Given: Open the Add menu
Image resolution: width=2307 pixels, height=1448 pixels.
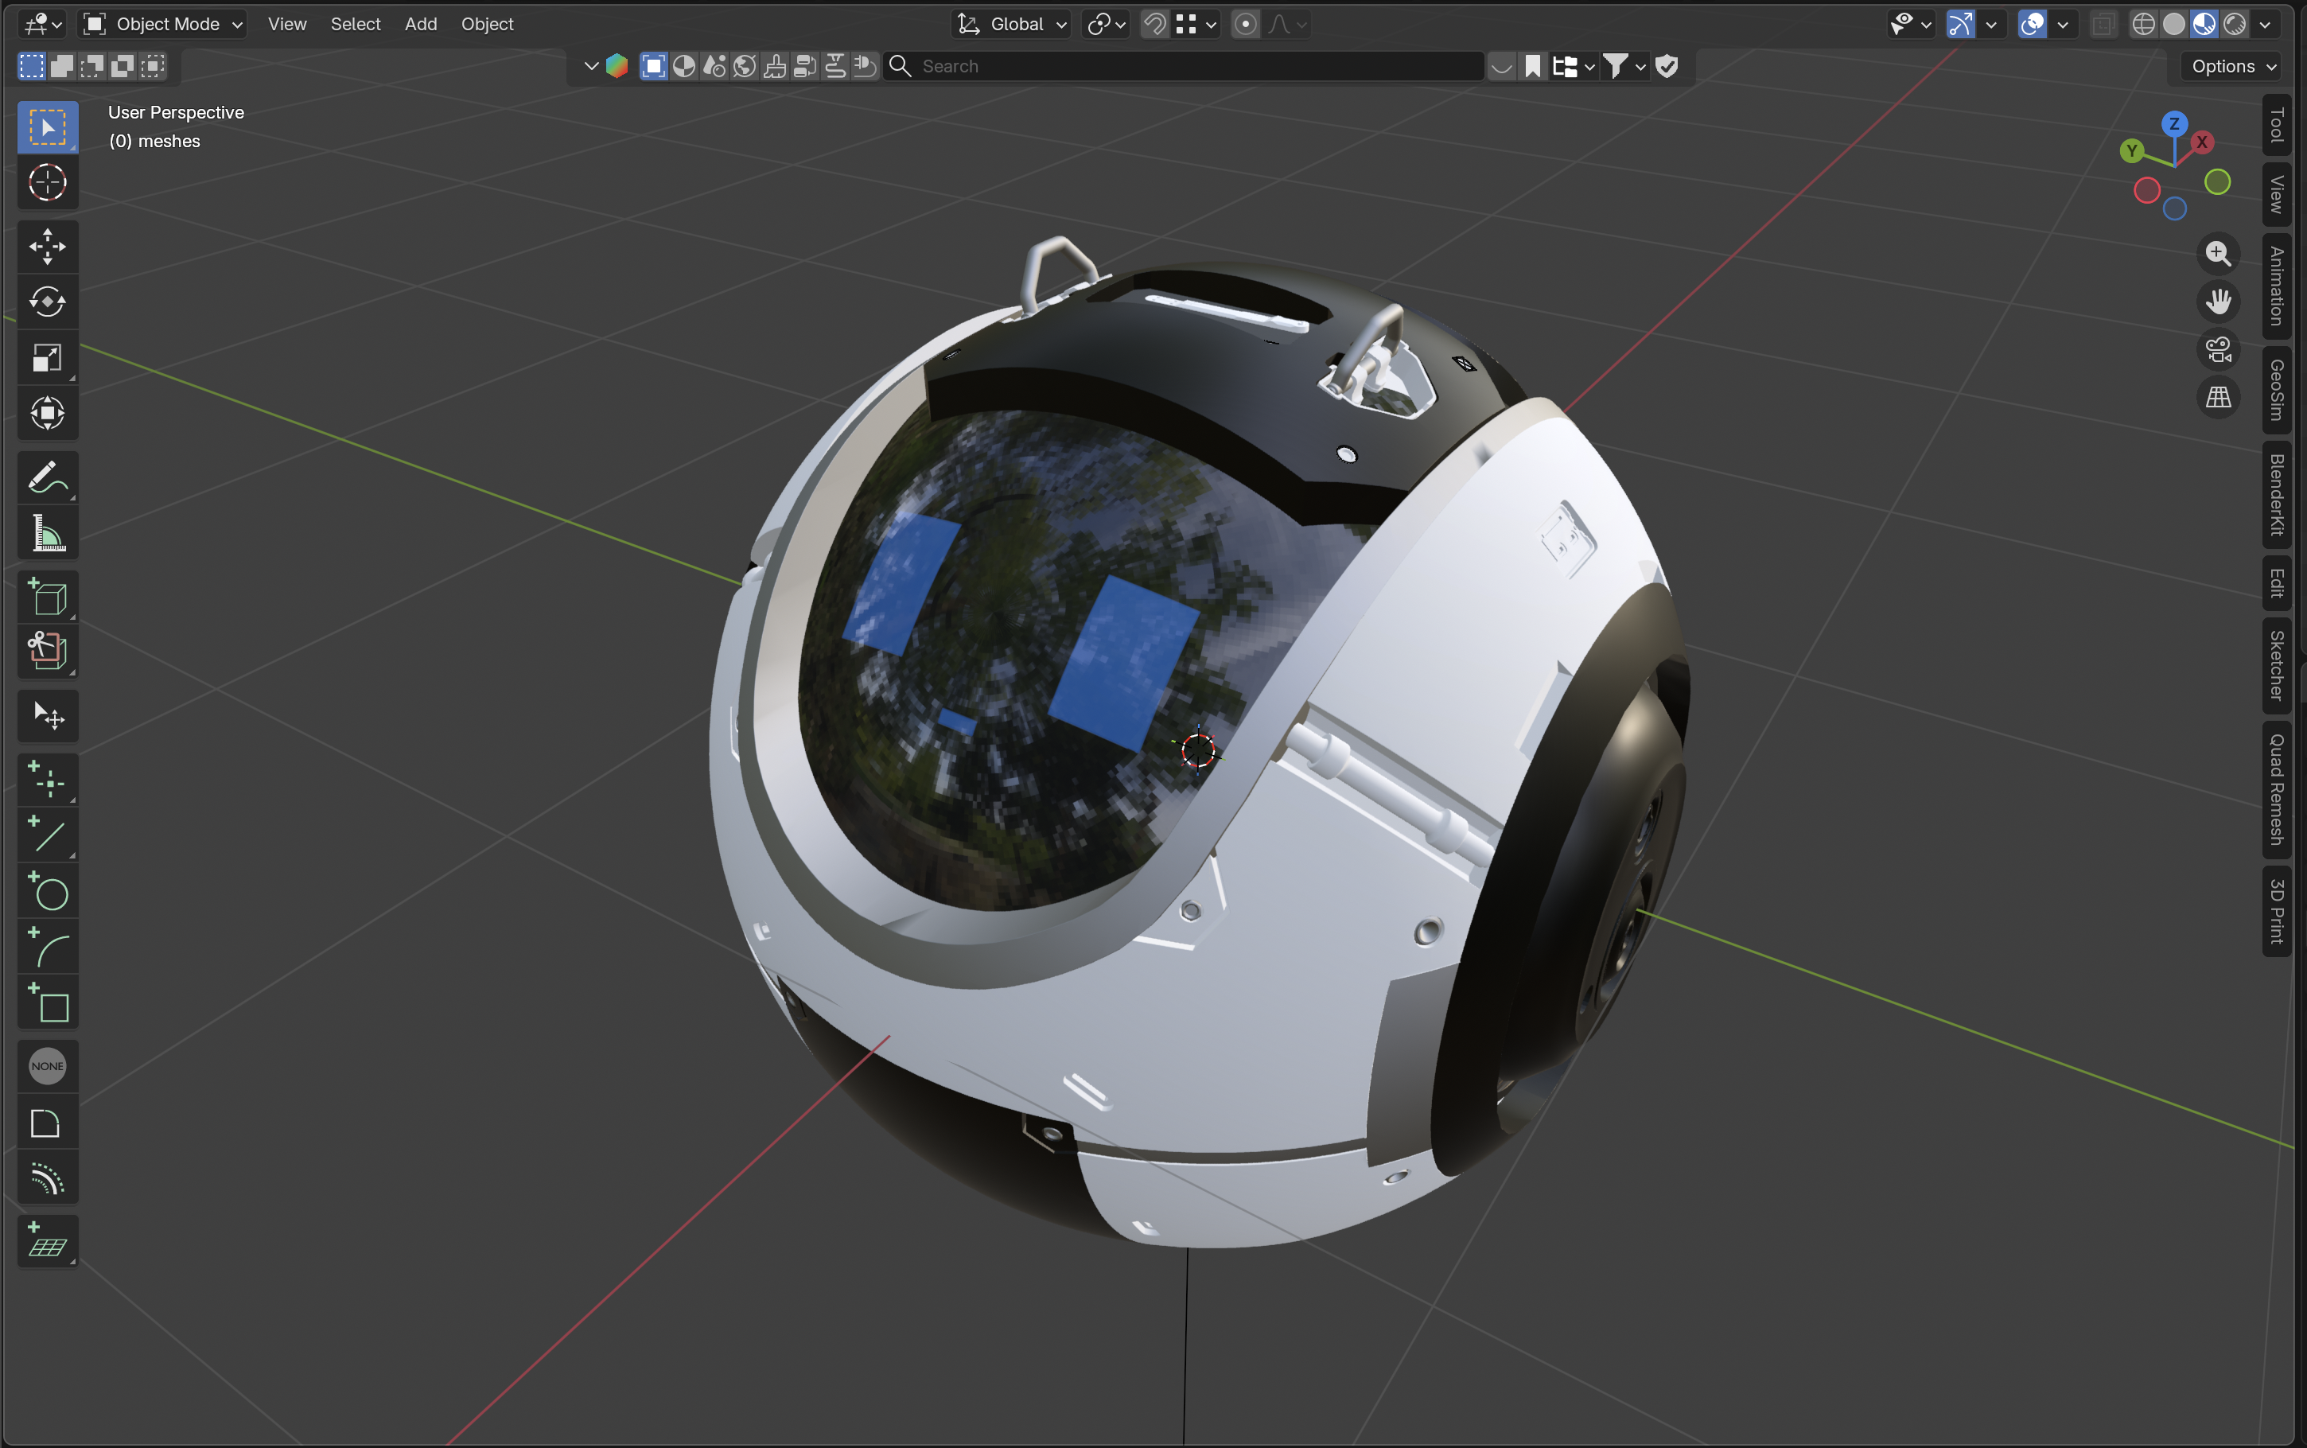Looking at the screenshot, I should click(420, 24).
